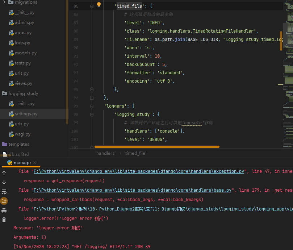Viewport: 293px width, 250px height.
Task: Click the 'DEBUG' level value
Action: 156,139
